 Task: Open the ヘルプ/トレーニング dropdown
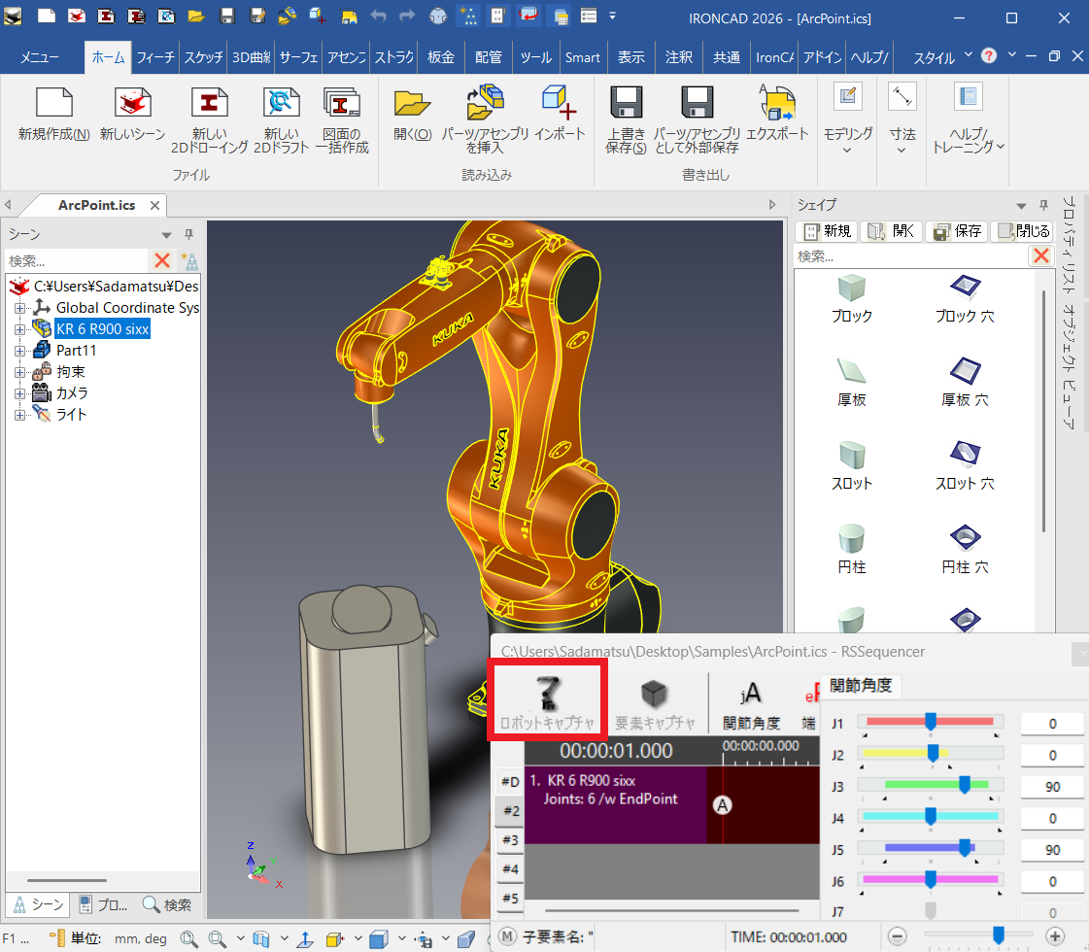point(969,119)
